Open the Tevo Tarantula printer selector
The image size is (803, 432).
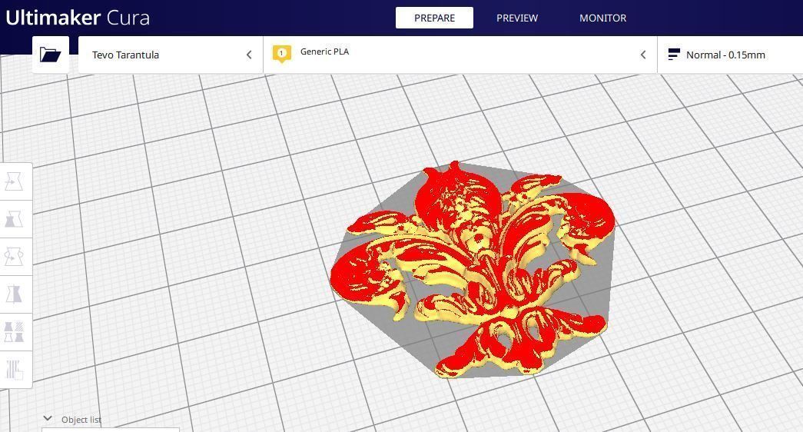171,55
